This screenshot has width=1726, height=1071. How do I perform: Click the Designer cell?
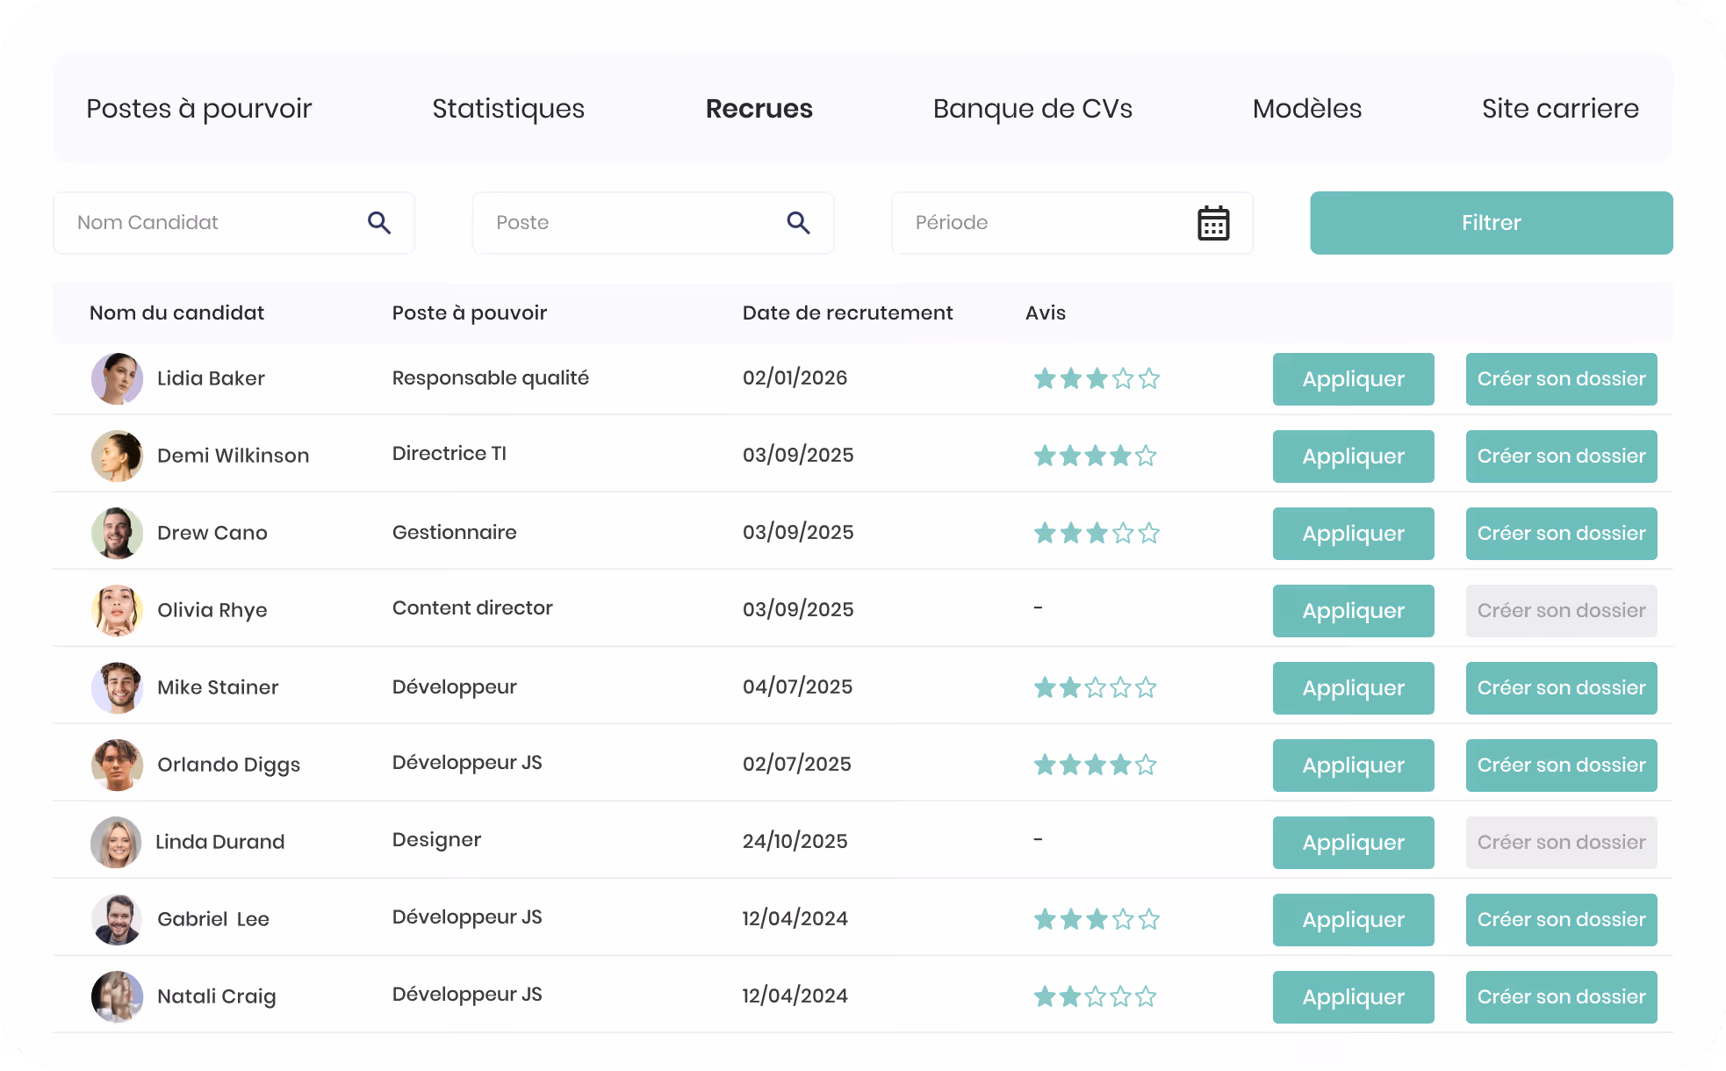pos(436,840)
